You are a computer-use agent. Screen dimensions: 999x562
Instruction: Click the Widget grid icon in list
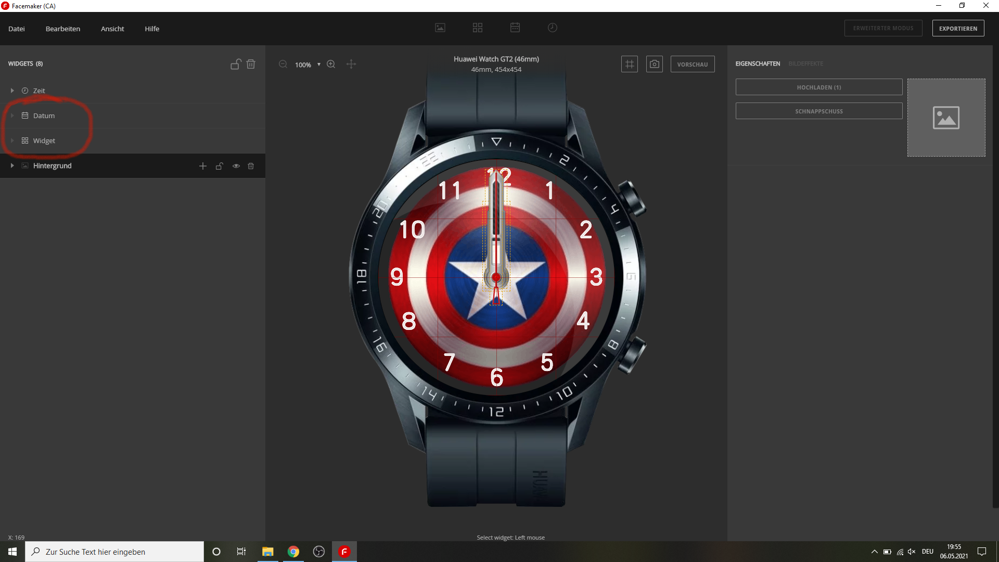click(x=25, y=140)
